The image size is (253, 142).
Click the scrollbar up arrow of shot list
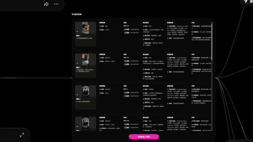212,23
